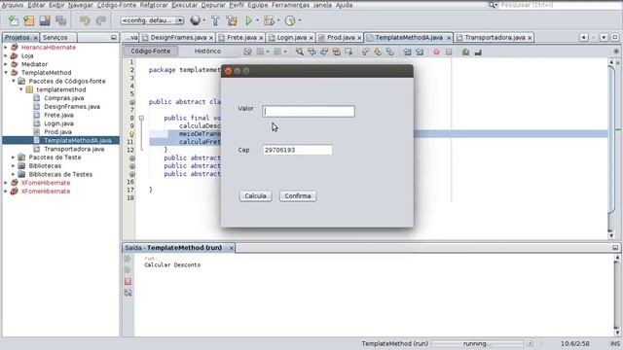
Task: Open the Debug Project dropdown arrow
Action: (x=278, y=20)
